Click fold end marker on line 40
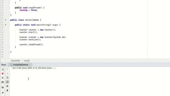Viewport: 170px width, 96px height. [x=9, y=52]
